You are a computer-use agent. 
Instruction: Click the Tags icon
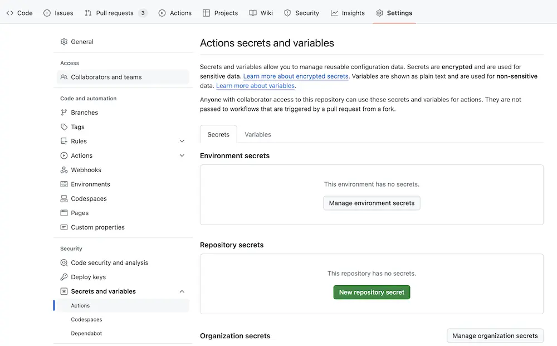click(63, 126)
